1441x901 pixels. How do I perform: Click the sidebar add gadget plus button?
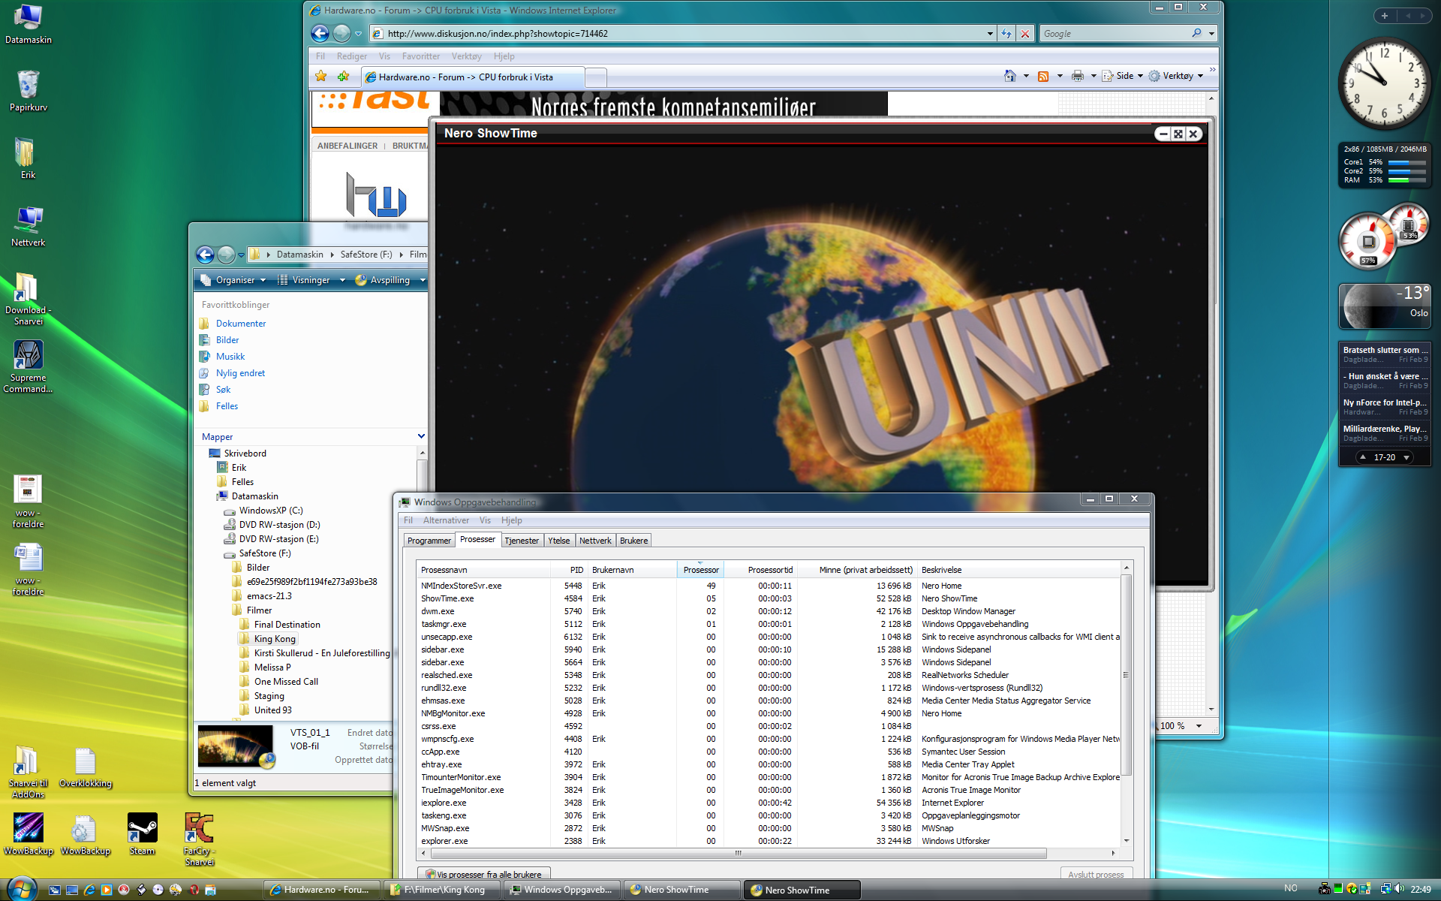1384,15
